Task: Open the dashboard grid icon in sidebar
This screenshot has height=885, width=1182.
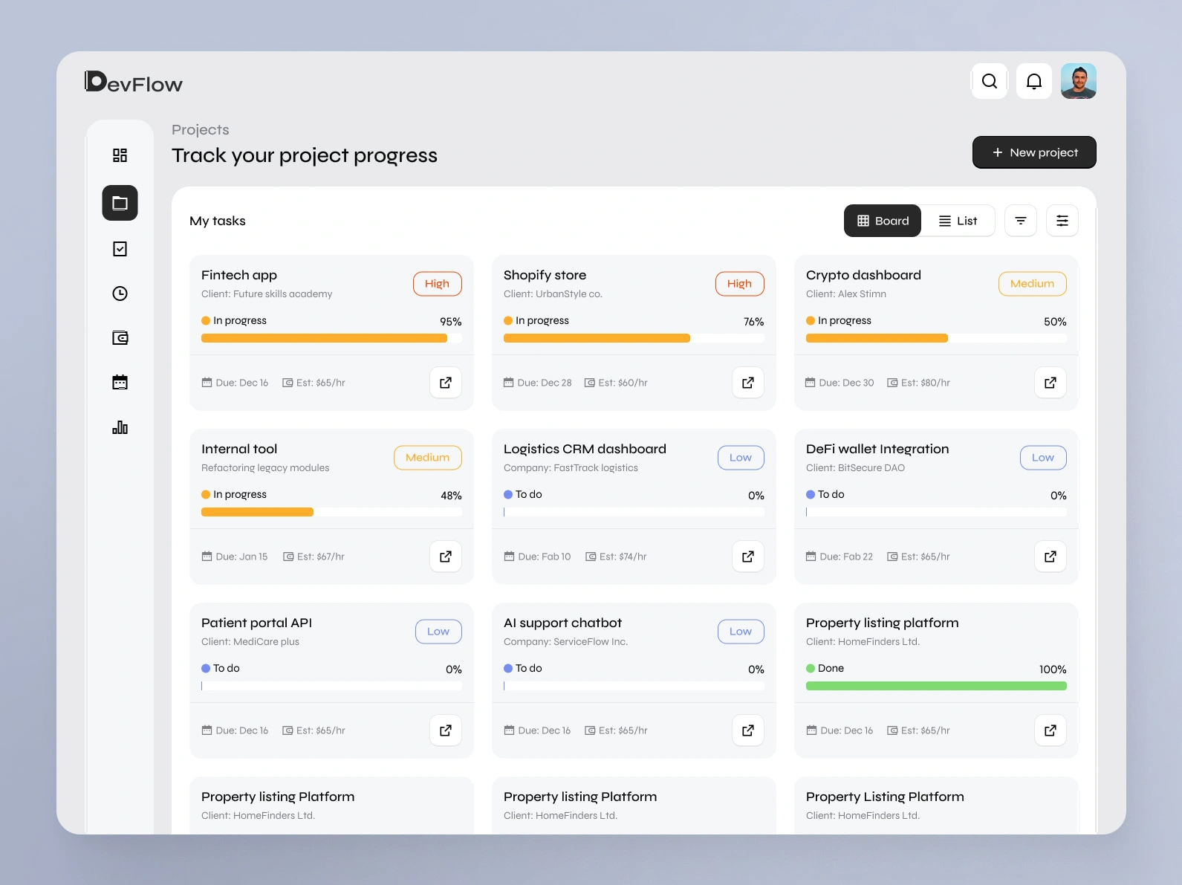Action: click(x=120, y=155)
